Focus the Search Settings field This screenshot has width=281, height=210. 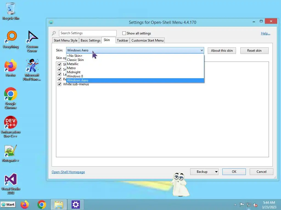pos(88,33)
